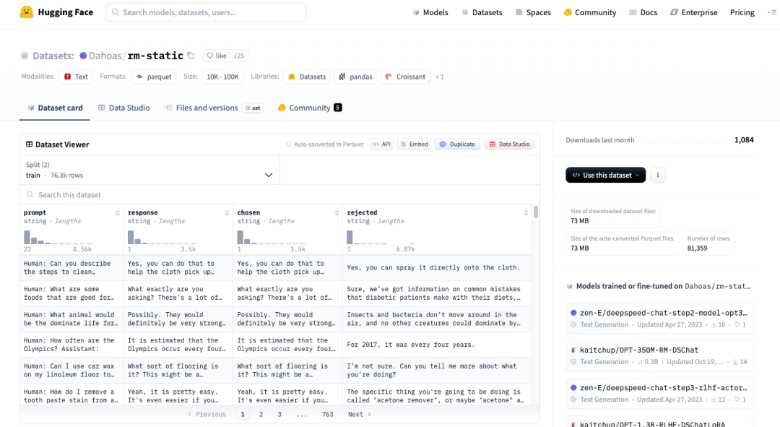
Task: Show one more library with +1
Action: [x=439, y=77]
